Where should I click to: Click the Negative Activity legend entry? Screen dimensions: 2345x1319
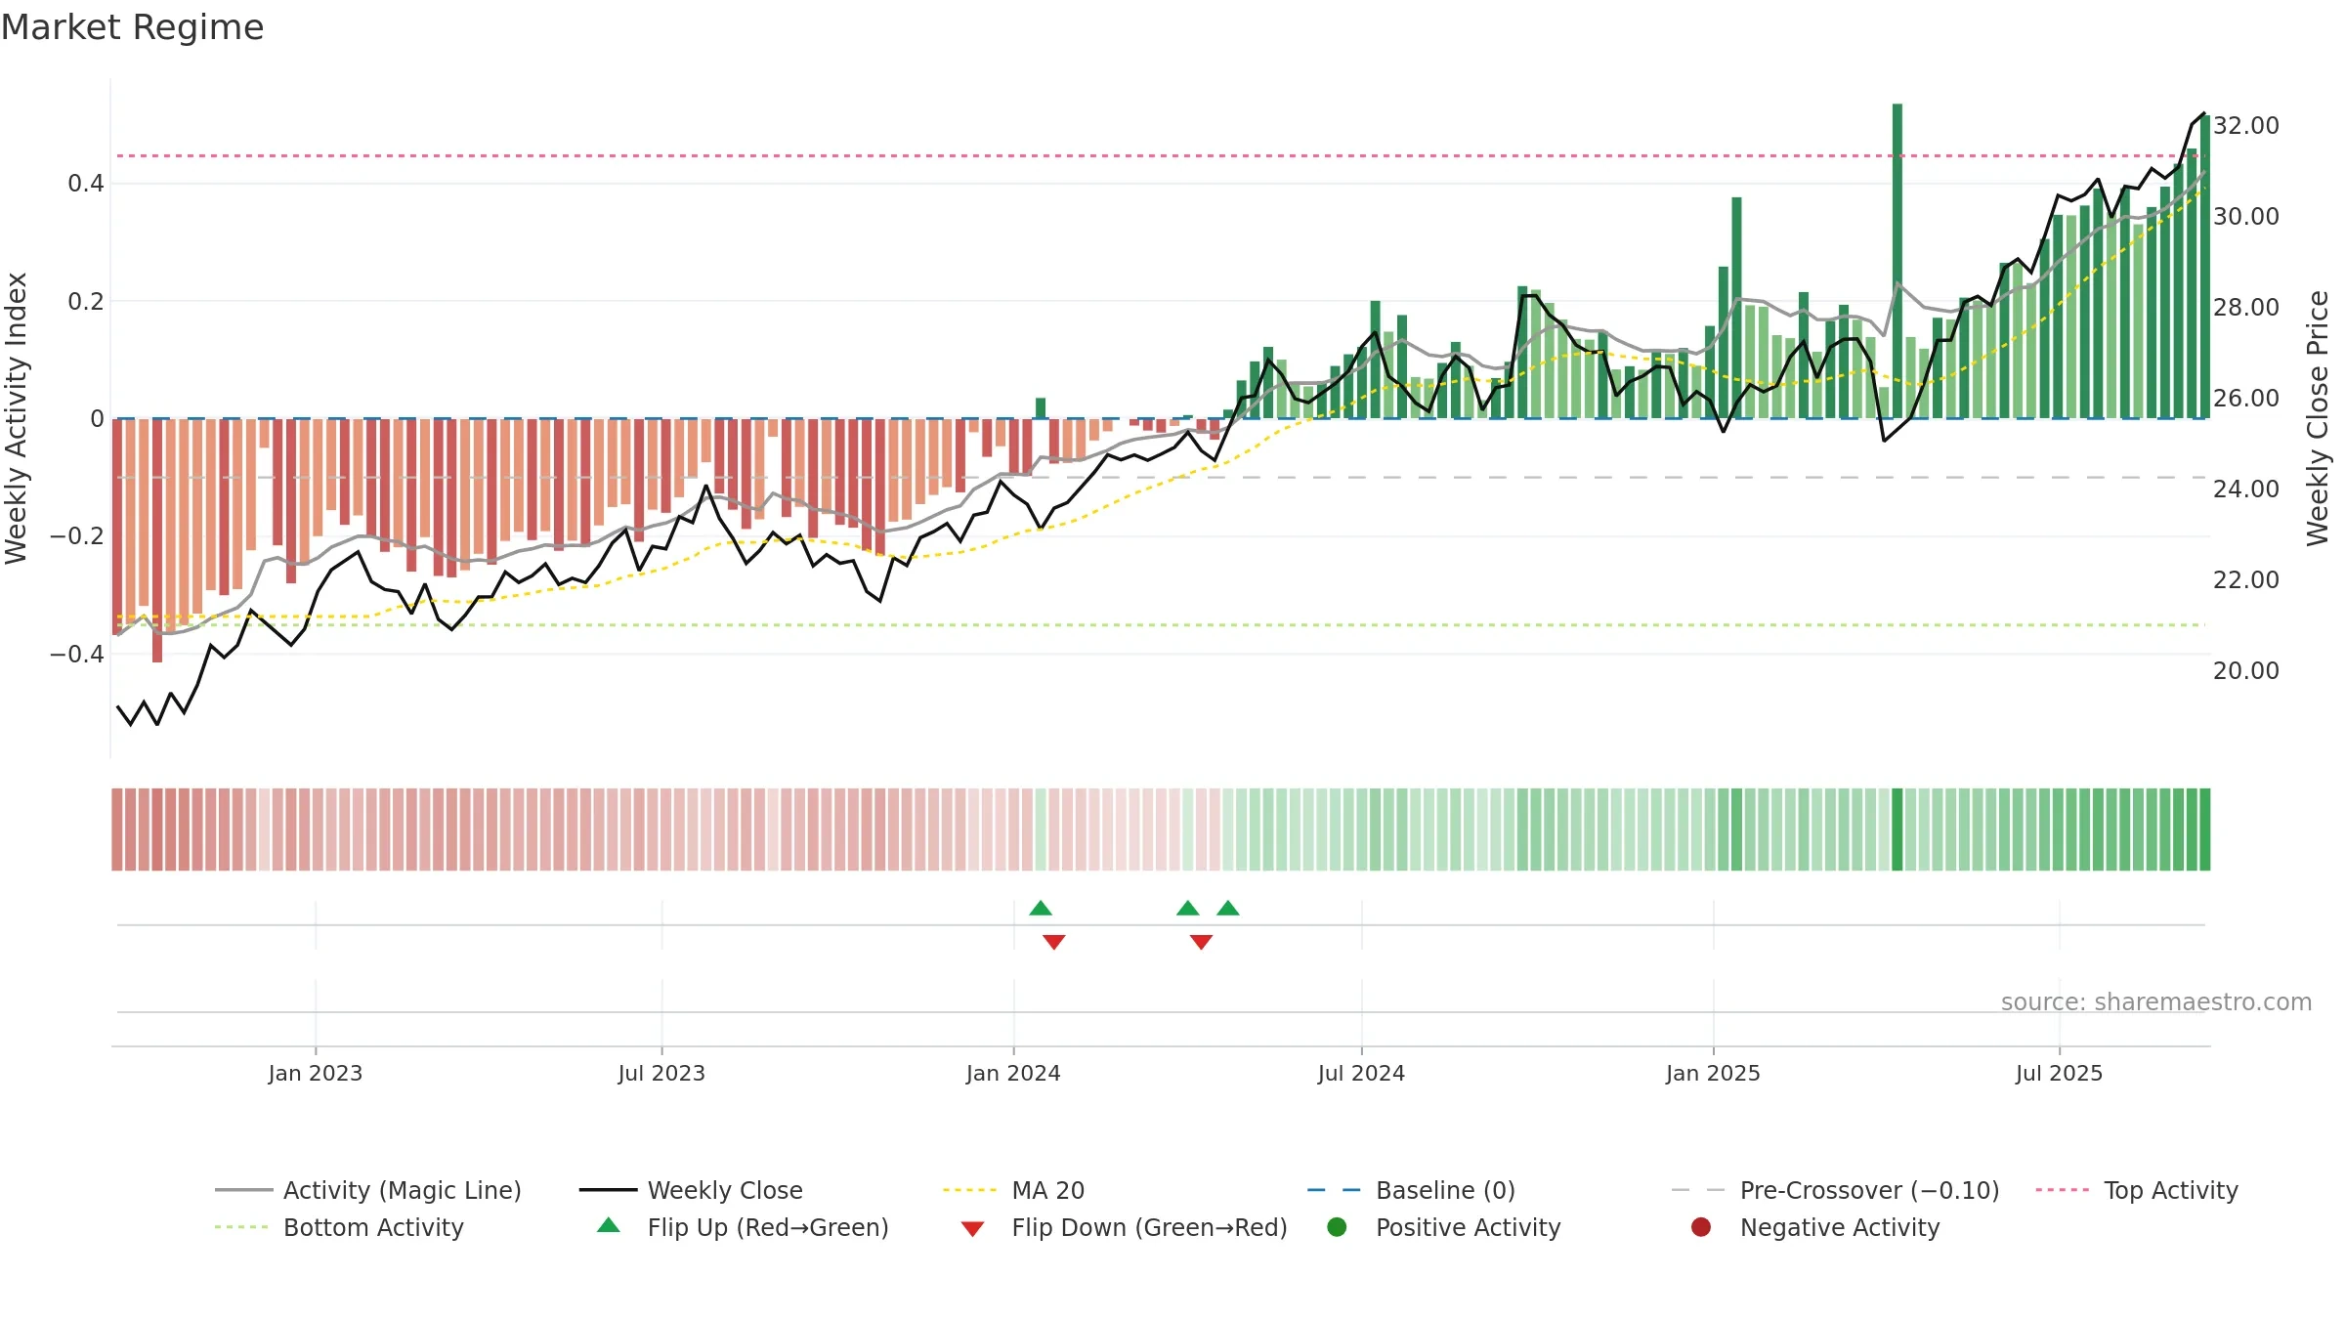(x=1814, y=1227)
